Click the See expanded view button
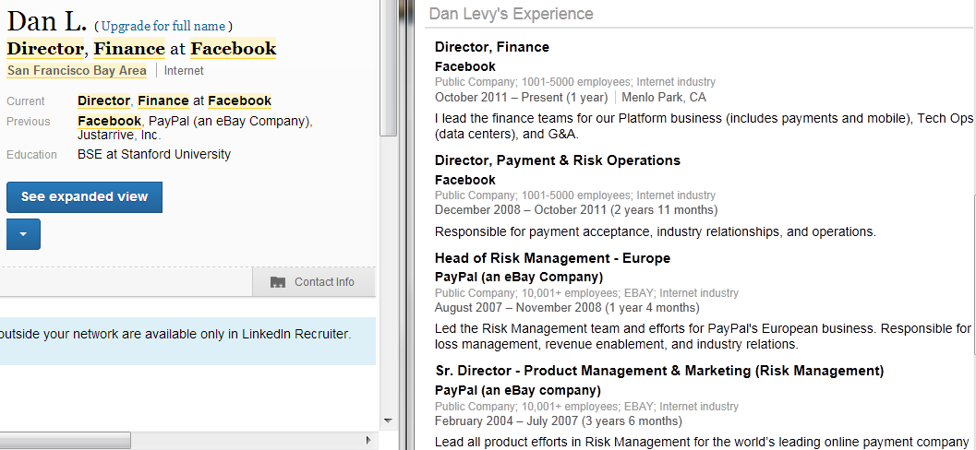976x450 pixels. (x=84, y=196)
